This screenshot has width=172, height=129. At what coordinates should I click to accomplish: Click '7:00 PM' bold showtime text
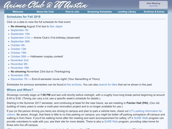(45, 95)
